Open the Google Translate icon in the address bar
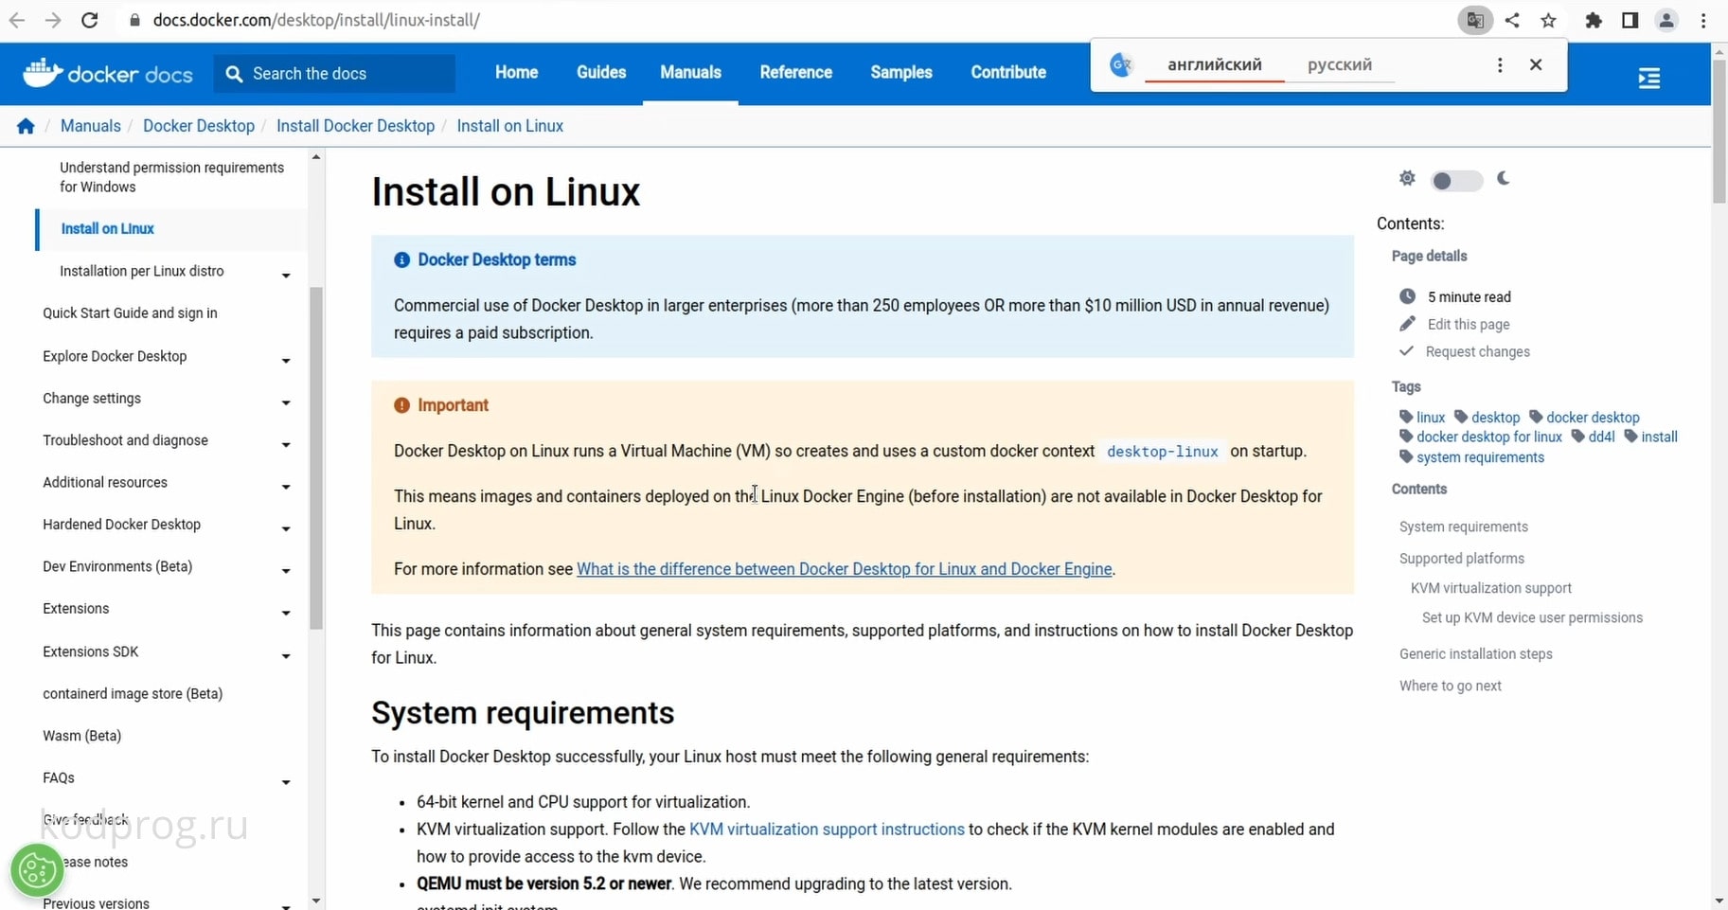The image size is (1728, 910). [x=1475, y=20]
